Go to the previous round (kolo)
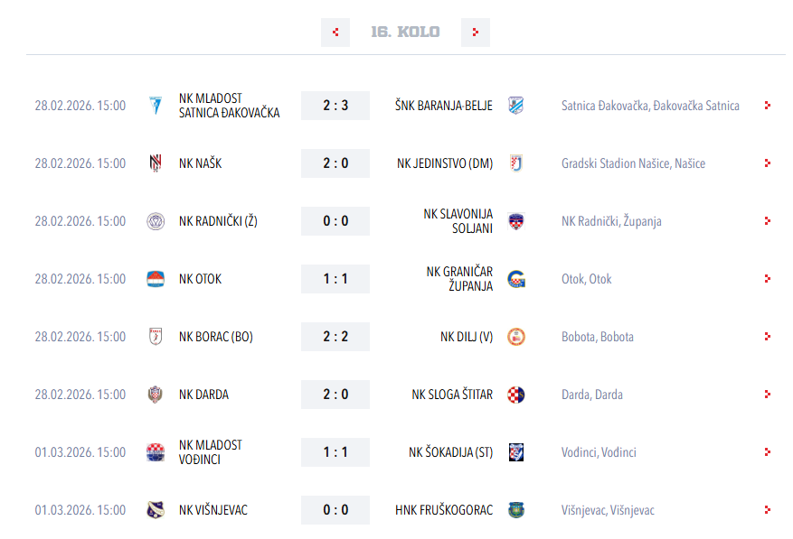The width and height of the screenshot is (793, 539). tap(335, 33)
